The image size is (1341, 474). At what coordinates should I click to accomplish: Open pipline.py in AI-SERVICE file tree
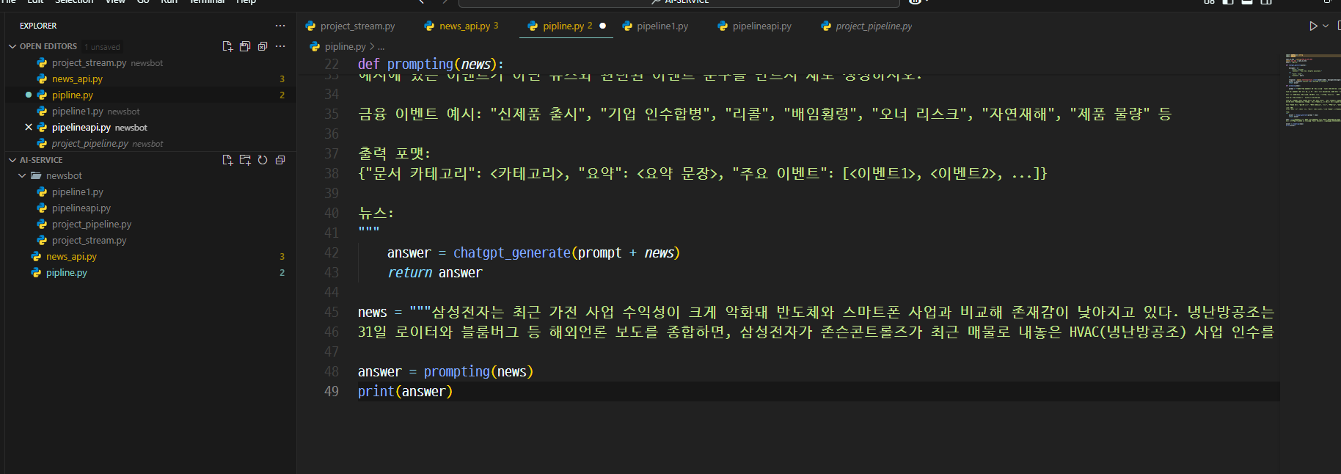click(x=150, y=273)
